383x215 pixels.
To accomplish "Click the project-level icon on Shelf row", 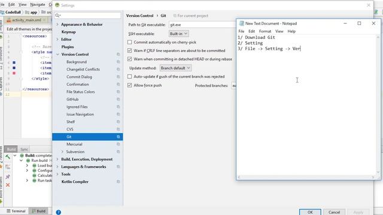I will click(118, 122).
